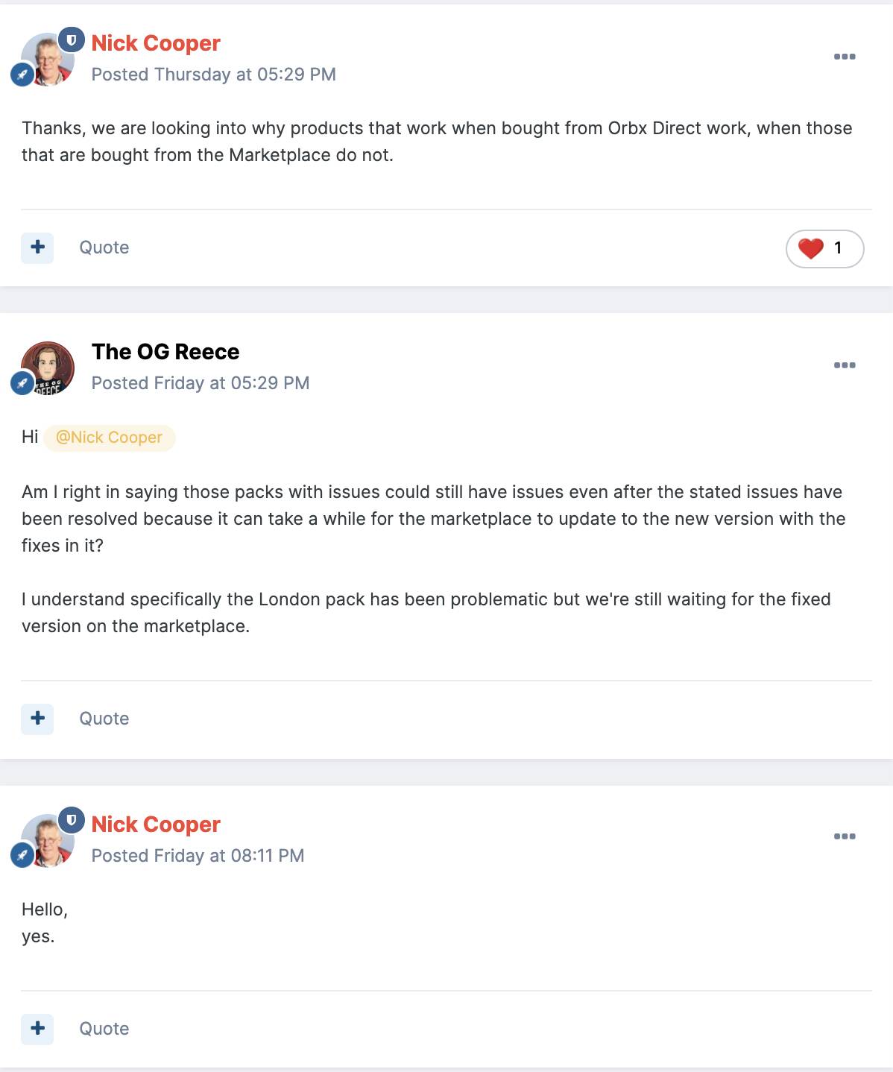Open the @Nick Cooper mention link
The image size is (893, 1072).
(109, 438)
